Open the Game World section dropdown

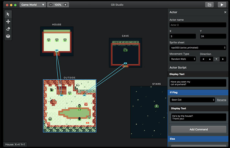click(33, 5)
